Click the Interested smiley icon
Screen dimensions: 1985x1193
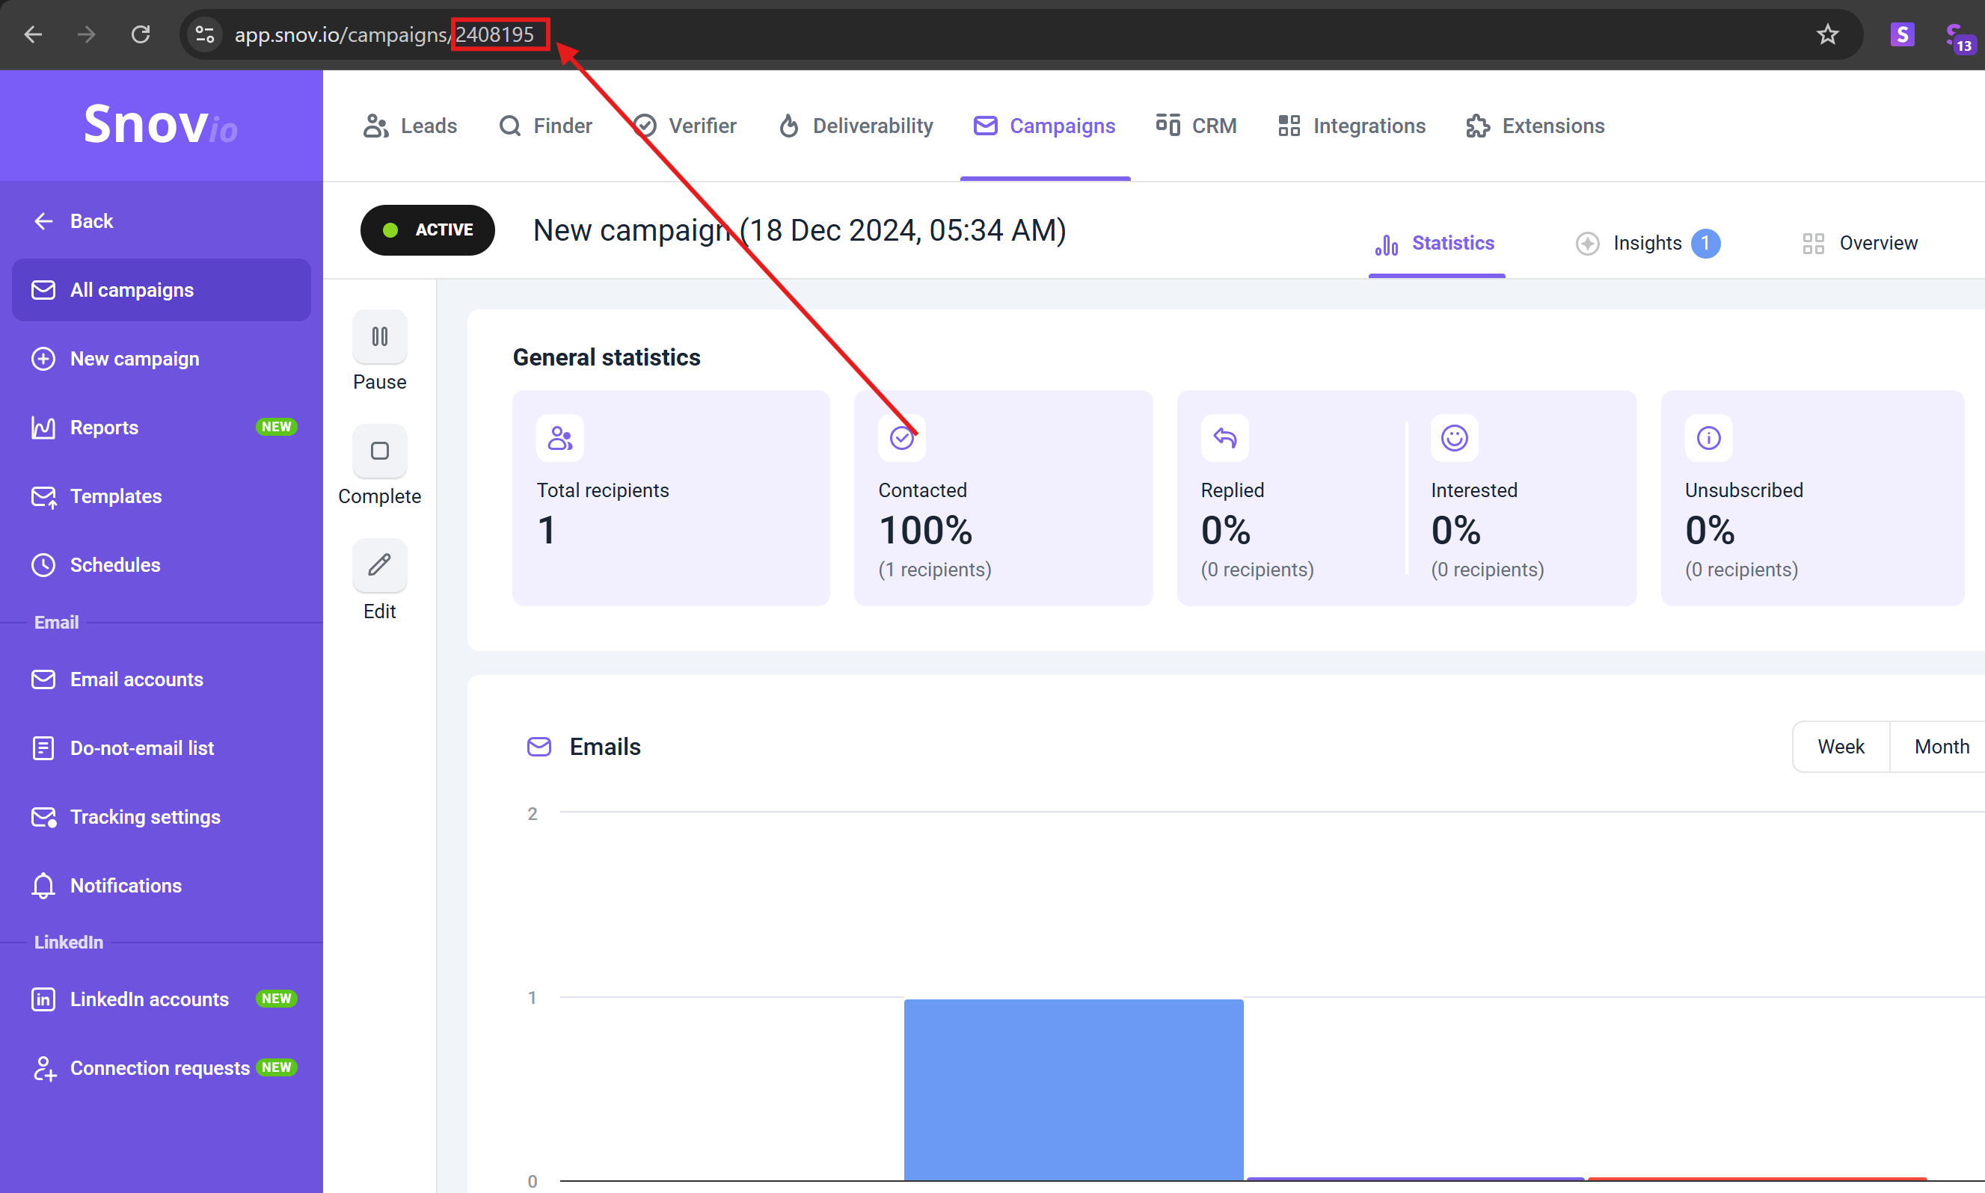click(1454, 438)
